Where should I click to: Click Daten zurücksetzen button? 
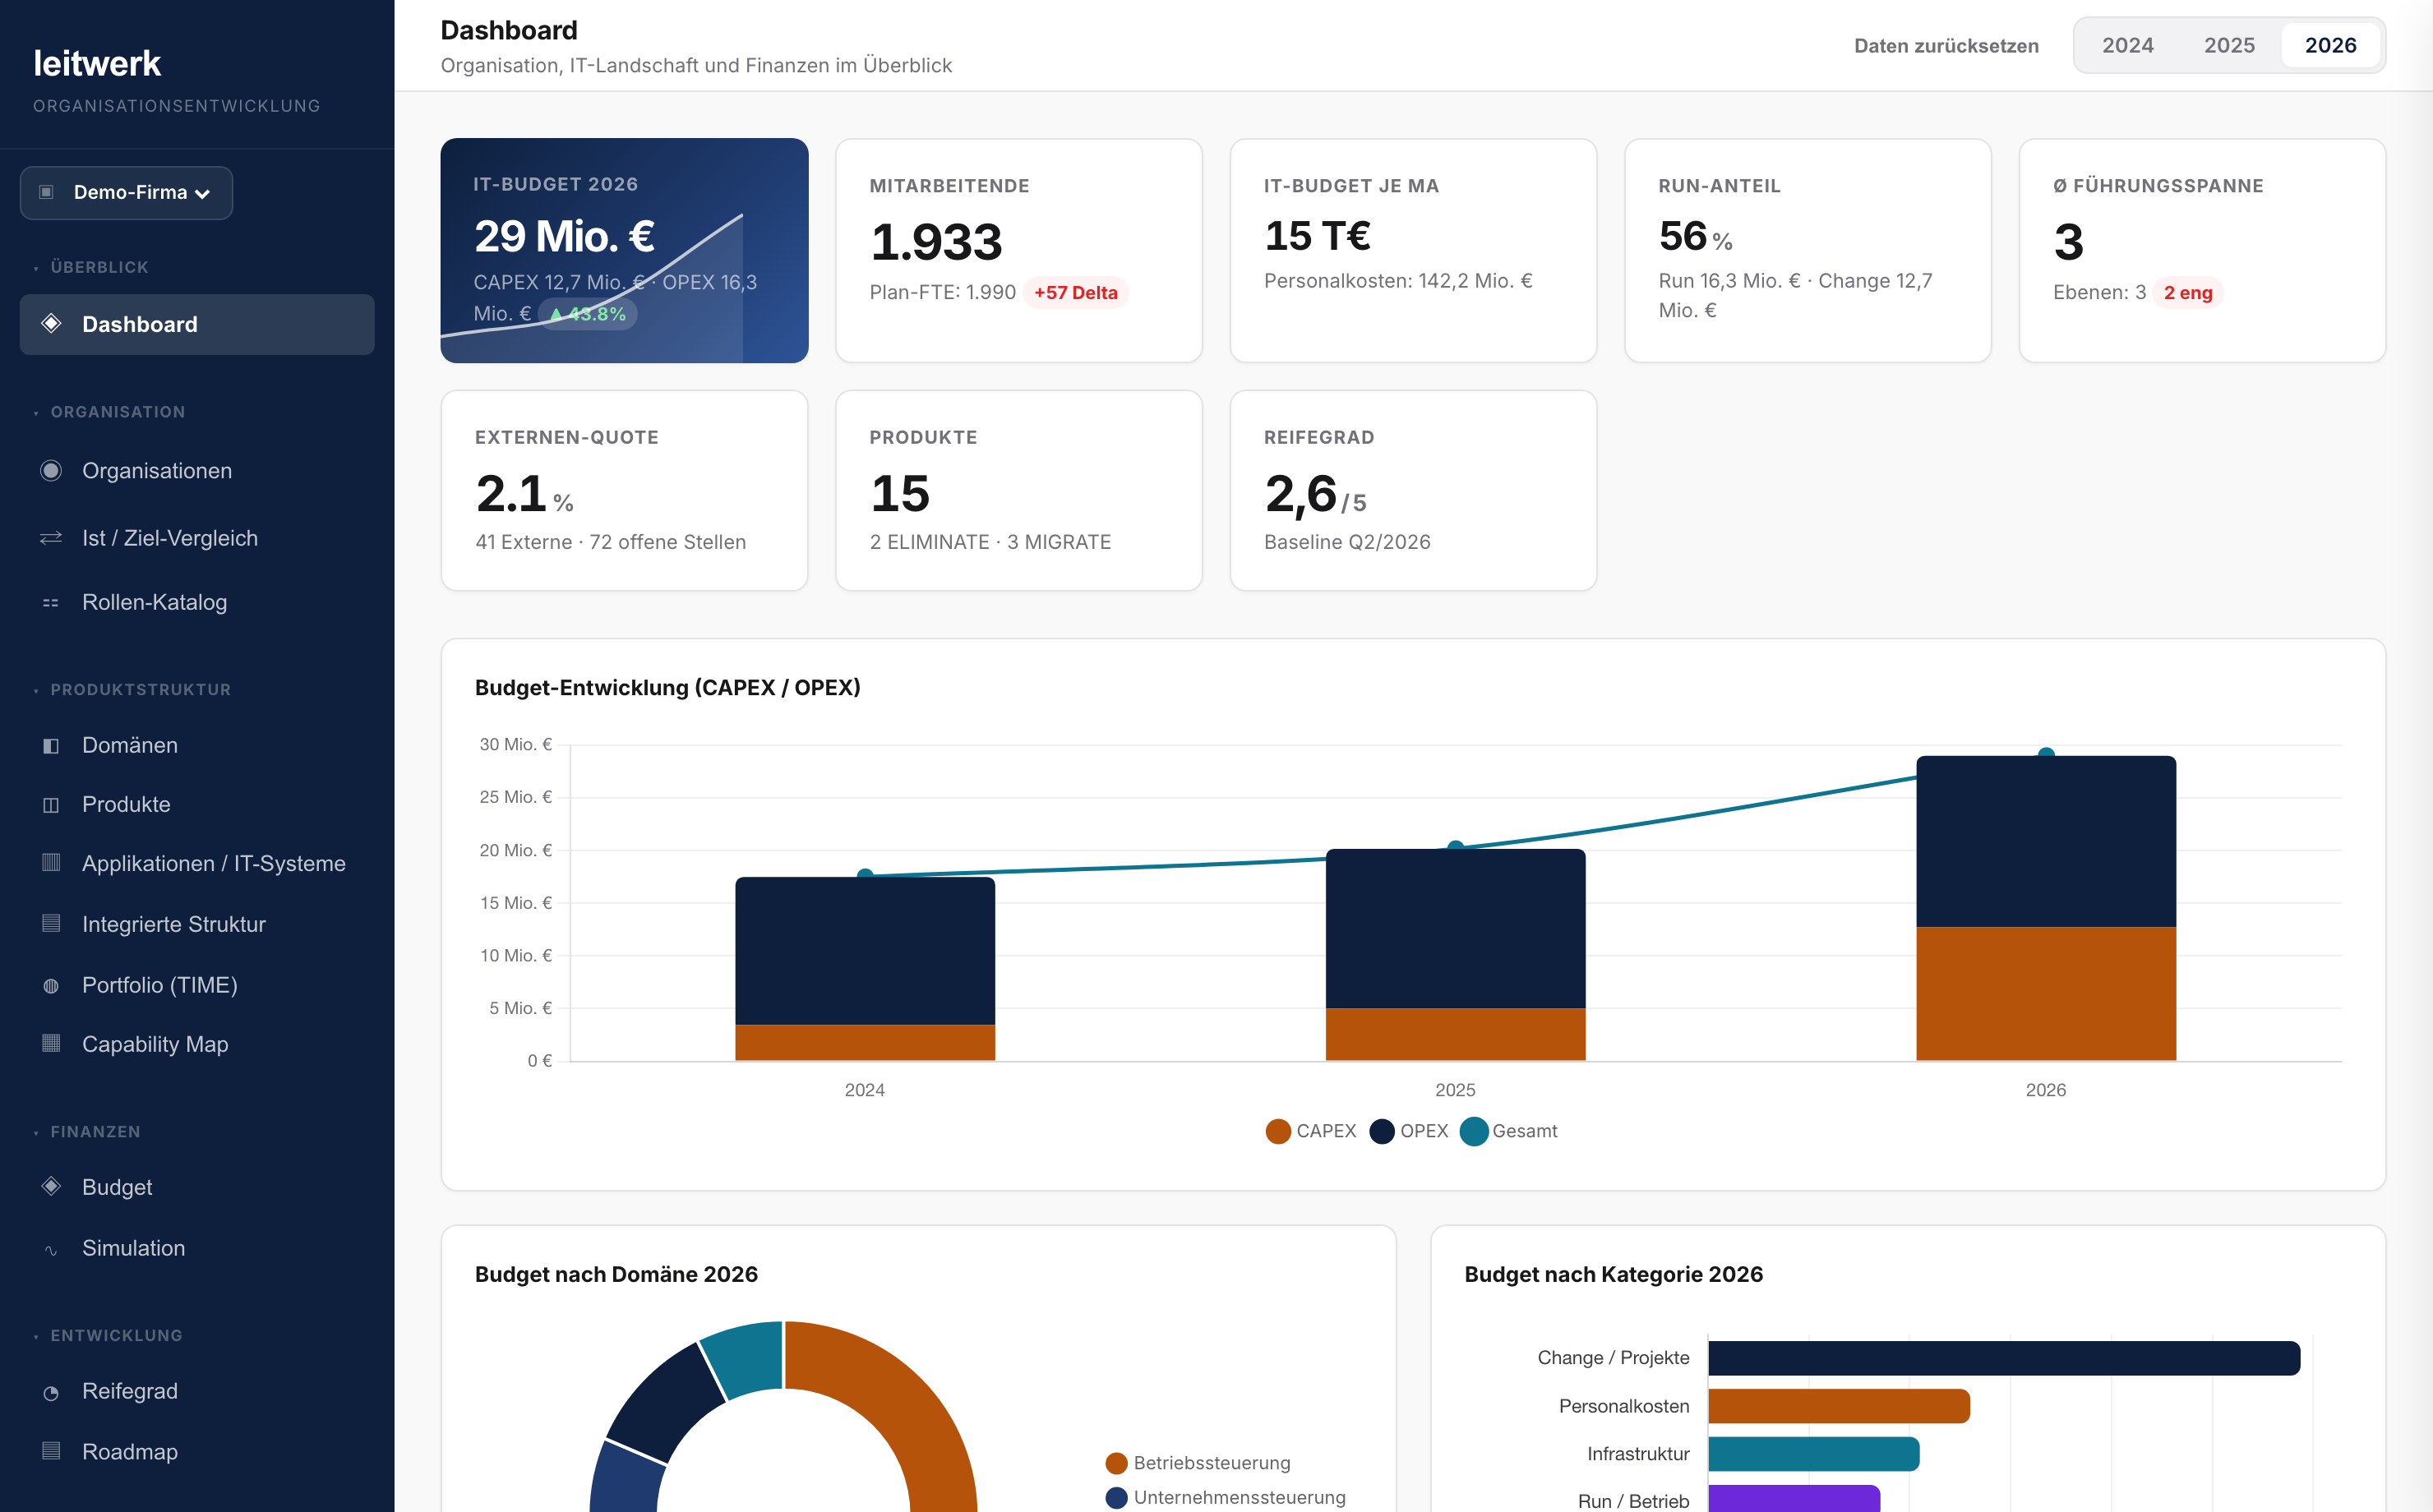[1946, 46]
